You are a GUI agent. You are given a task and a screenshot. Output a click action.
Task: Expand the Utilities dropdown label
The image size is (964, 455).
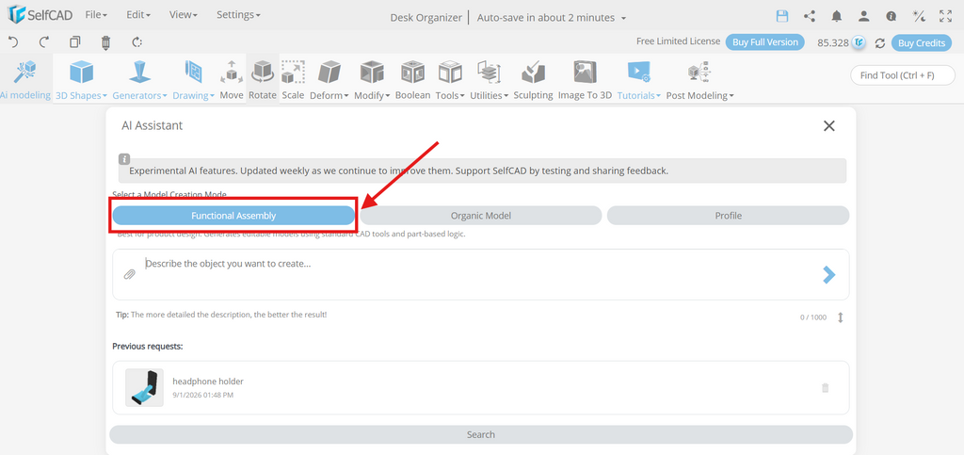[x=490, y=95]
